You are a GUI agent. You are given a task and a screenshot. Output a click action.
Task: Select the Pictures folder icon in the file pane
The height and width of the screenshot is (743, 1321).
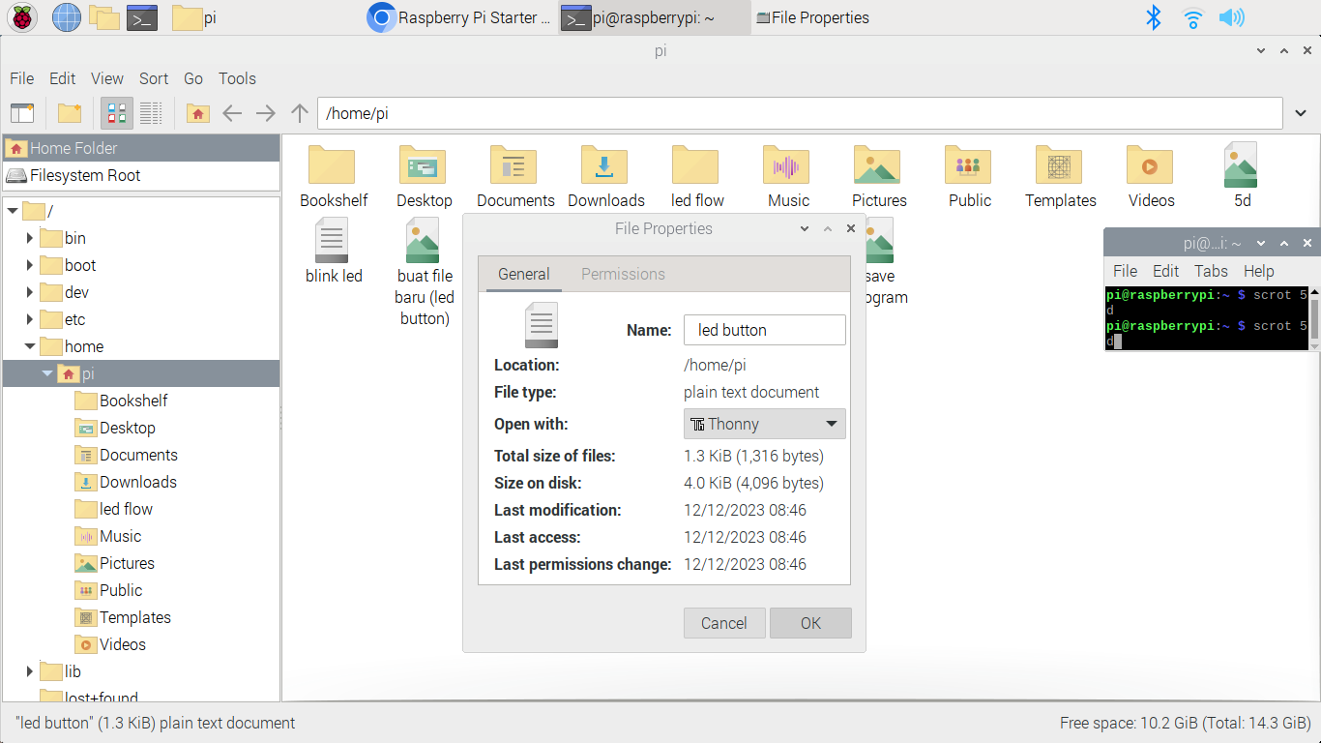[878, 165]
